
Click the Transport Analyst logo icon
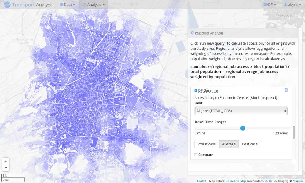pyautogui.click(x=7, y=5)
